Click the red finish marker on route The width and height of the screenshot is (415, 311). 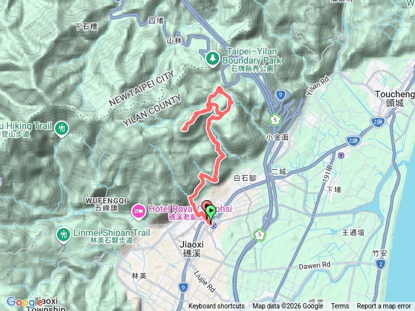206,206
